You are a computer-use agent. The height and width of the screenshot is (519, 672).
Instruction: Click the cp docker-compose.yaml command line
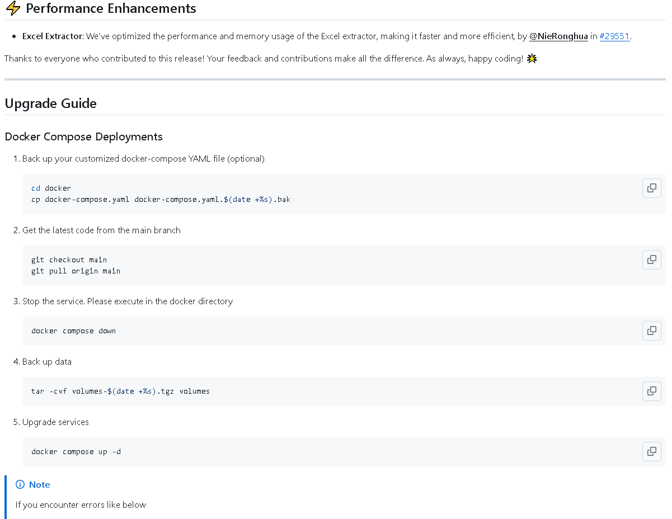pos(161,199)
